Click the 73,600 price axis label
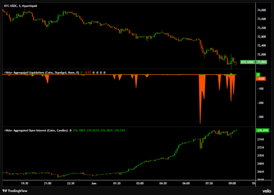The image size is (274, 195). coord(261,19)
